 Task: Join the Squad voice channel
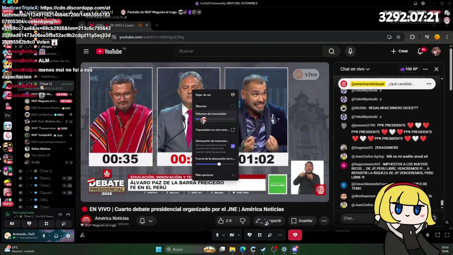[46, 193]
